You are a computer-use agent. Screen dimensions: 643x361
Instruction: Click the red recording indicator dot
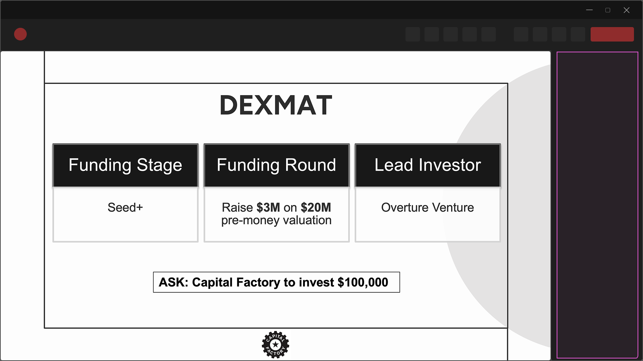pyautogui.click(x=21, y=34)
